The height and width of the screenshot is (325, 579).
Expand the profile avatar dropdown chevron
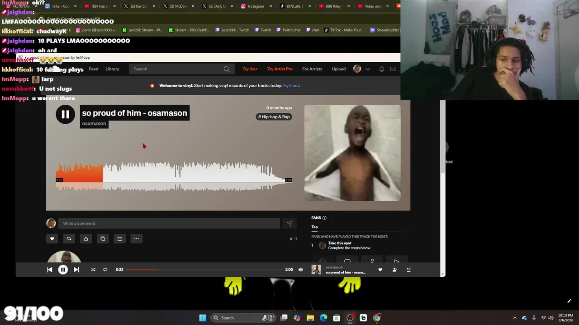(x=368, y=69)
